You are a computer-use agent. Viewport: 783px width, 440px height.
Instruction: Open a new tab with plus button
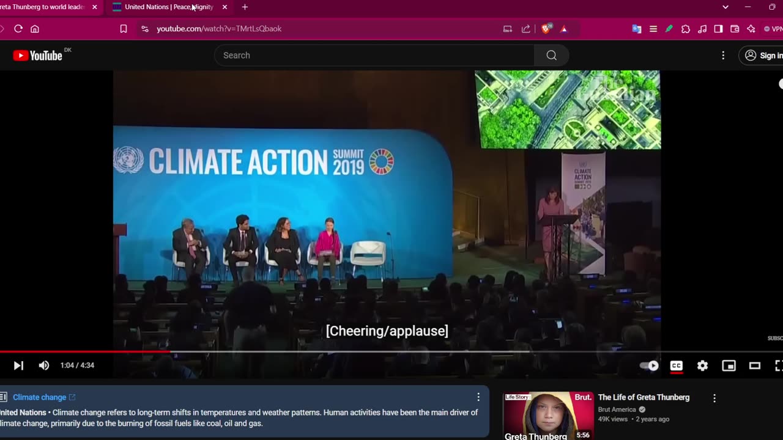[x=245, y=7]
